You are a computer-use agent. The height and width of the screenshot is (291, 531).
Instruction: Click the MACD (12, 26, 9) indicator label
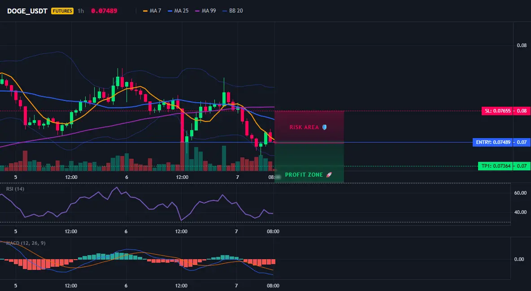tap(26, 243)
